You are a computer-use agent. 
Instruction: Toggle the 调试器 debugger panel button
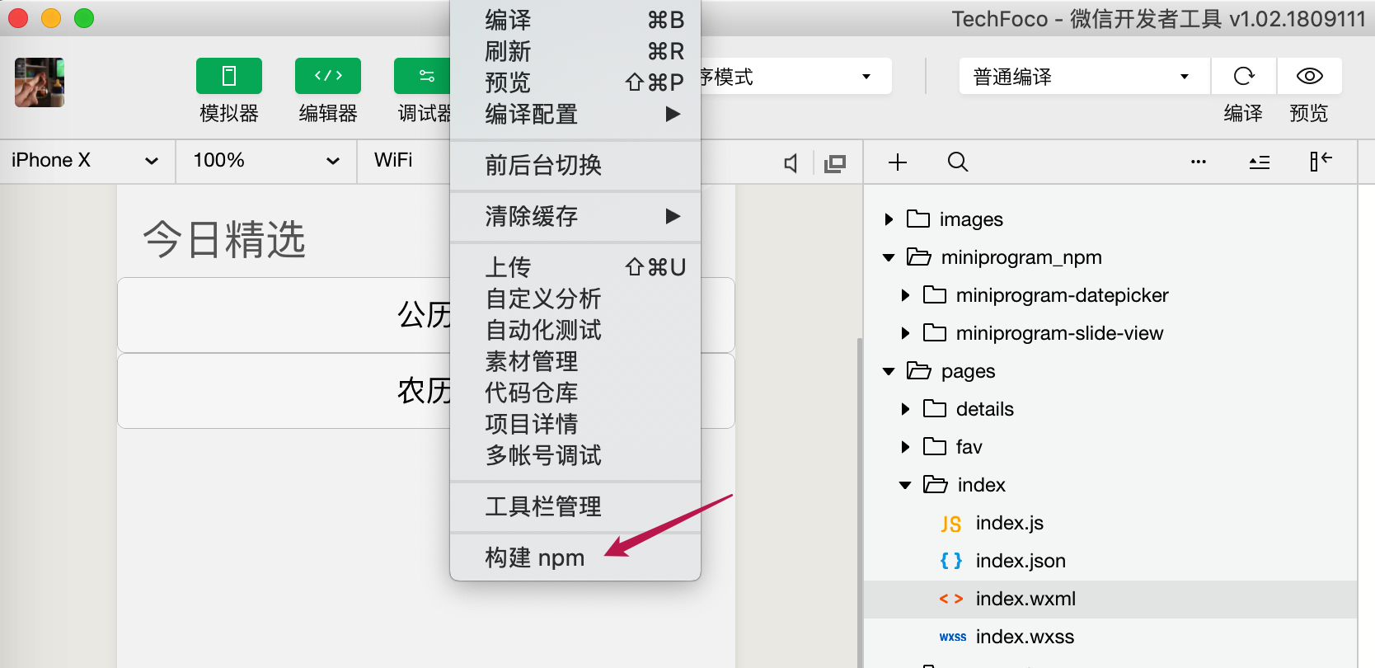click(x=422, y=76)
